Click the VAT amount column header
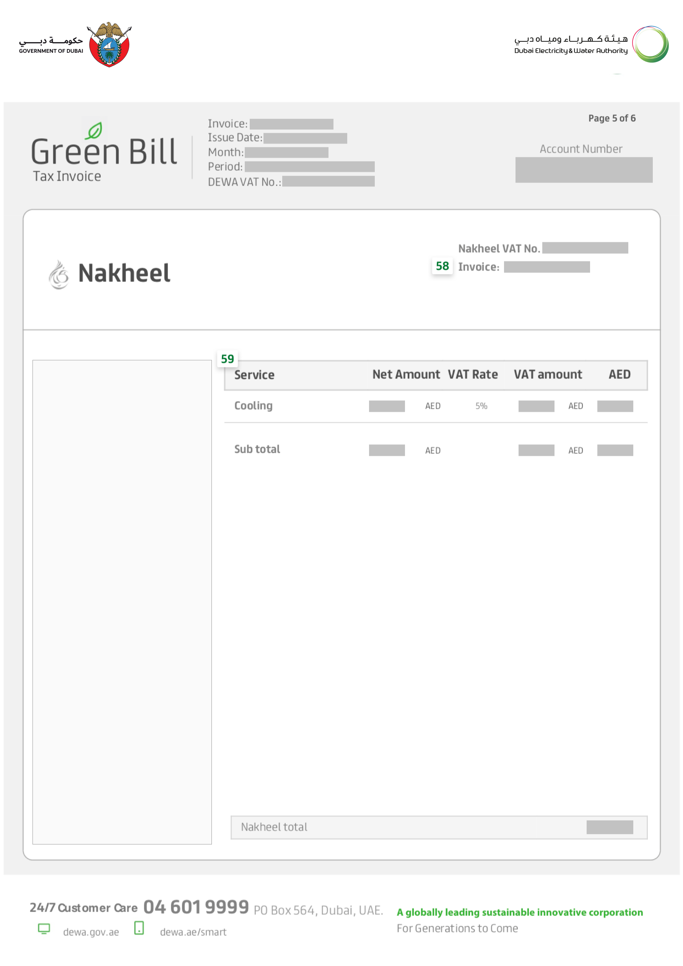Viewport: 683px width, 966px height. (548, 375)
